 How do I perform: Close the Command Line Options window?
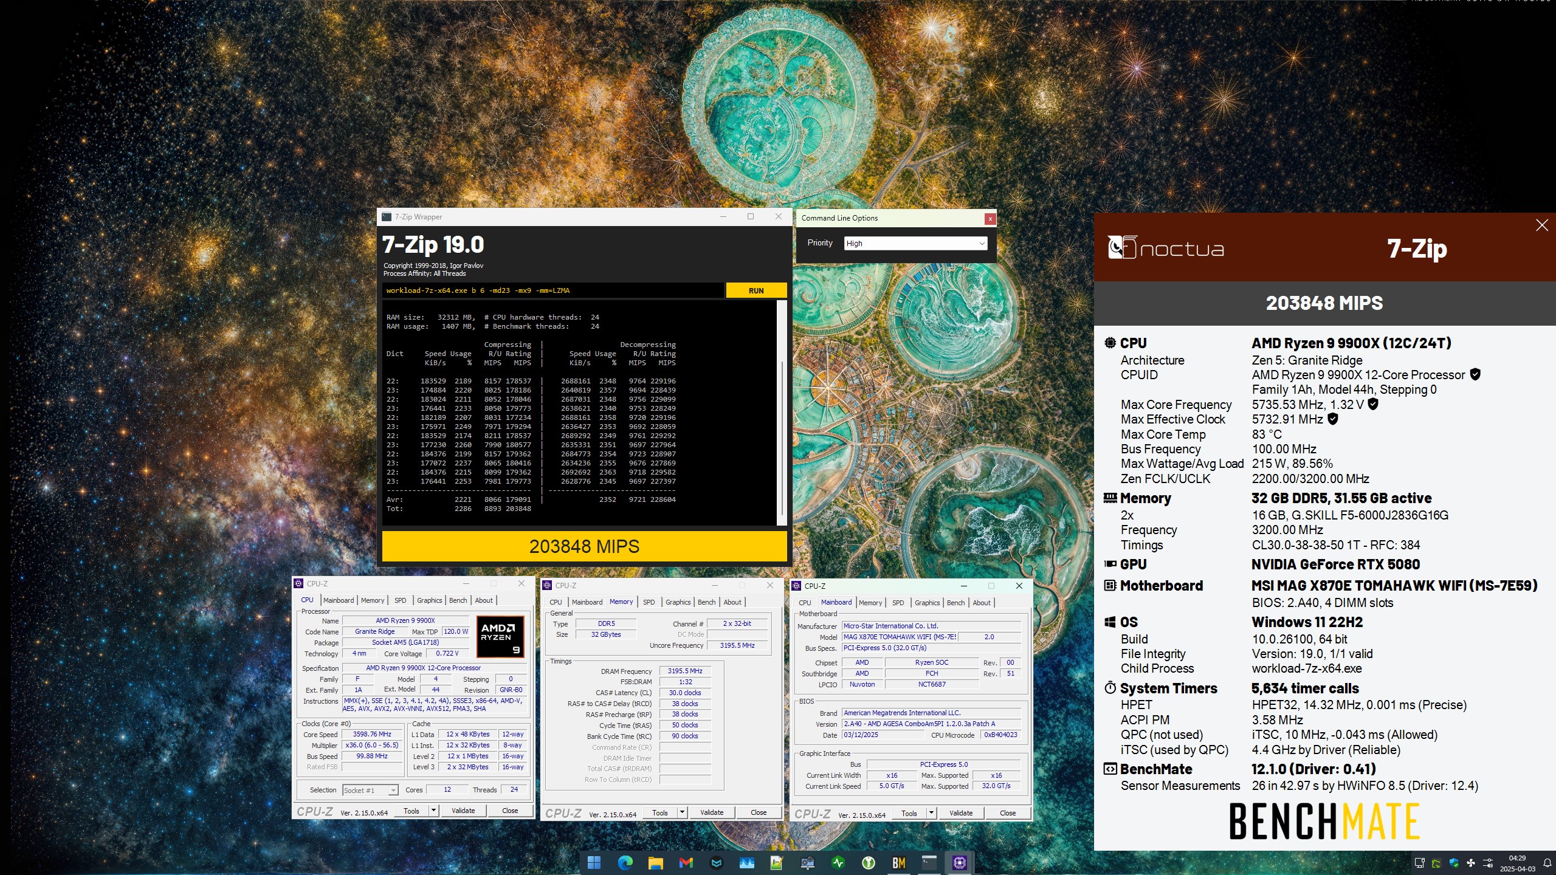(990, 218)
